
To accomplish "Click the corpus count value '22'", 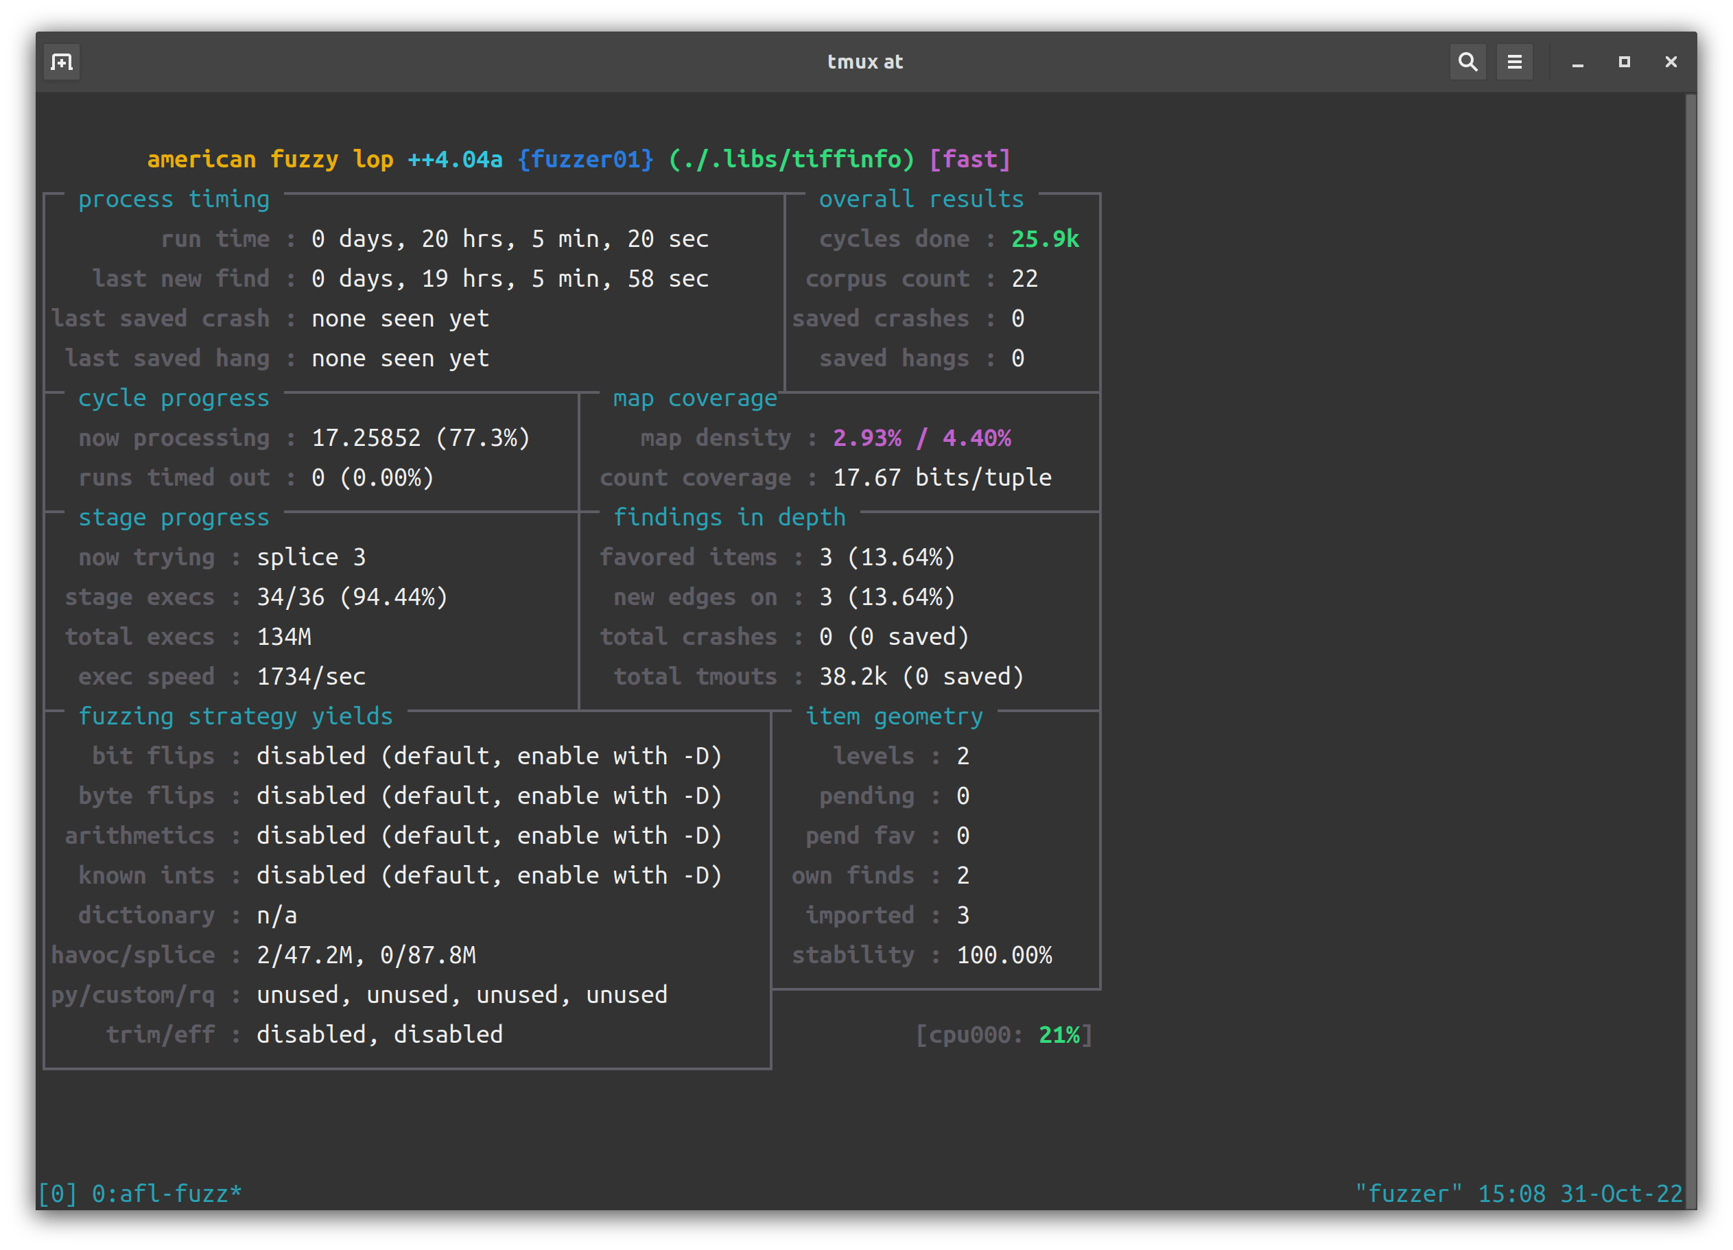I will (1025, 278).
